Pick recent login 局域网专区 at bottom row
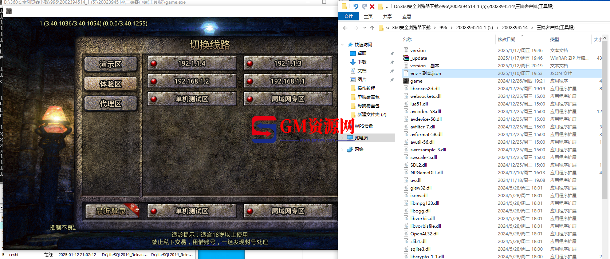The height and width of the screenshot is (259, 610). (x=288, y=211)
